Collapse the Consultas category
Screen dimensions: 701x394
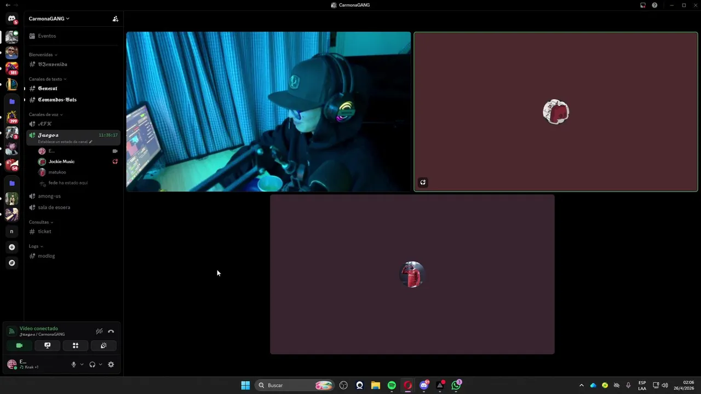tap(41, 222)
